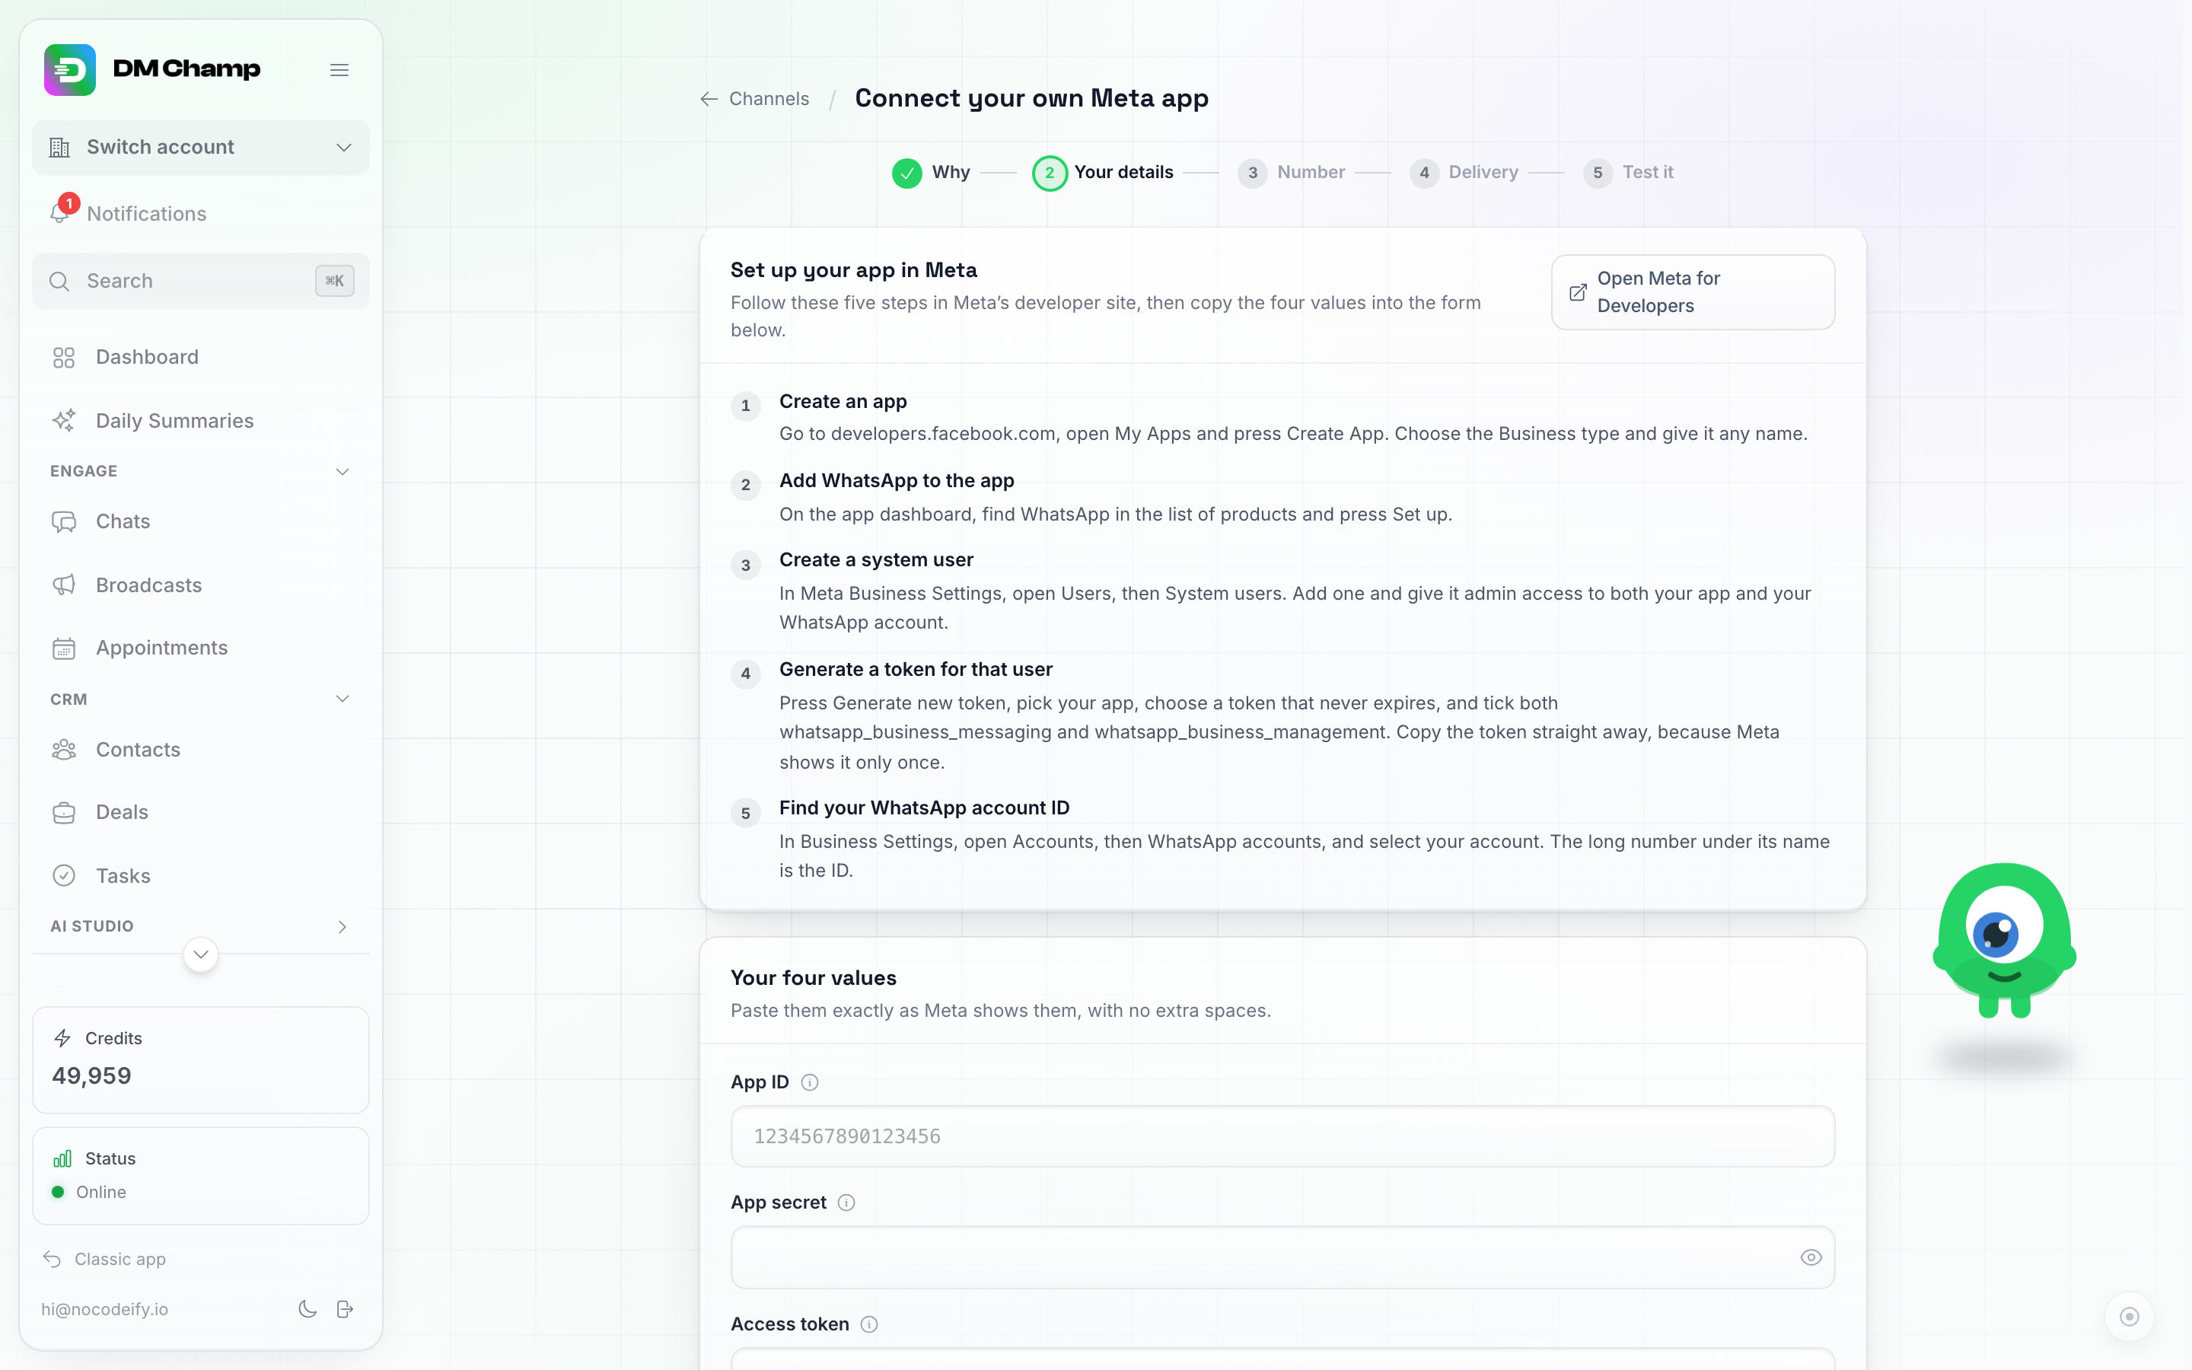Click the Chats speech-bubble icon
Image resolution: width=2192 pixels, height=1370 pixels.
(63, 521)
